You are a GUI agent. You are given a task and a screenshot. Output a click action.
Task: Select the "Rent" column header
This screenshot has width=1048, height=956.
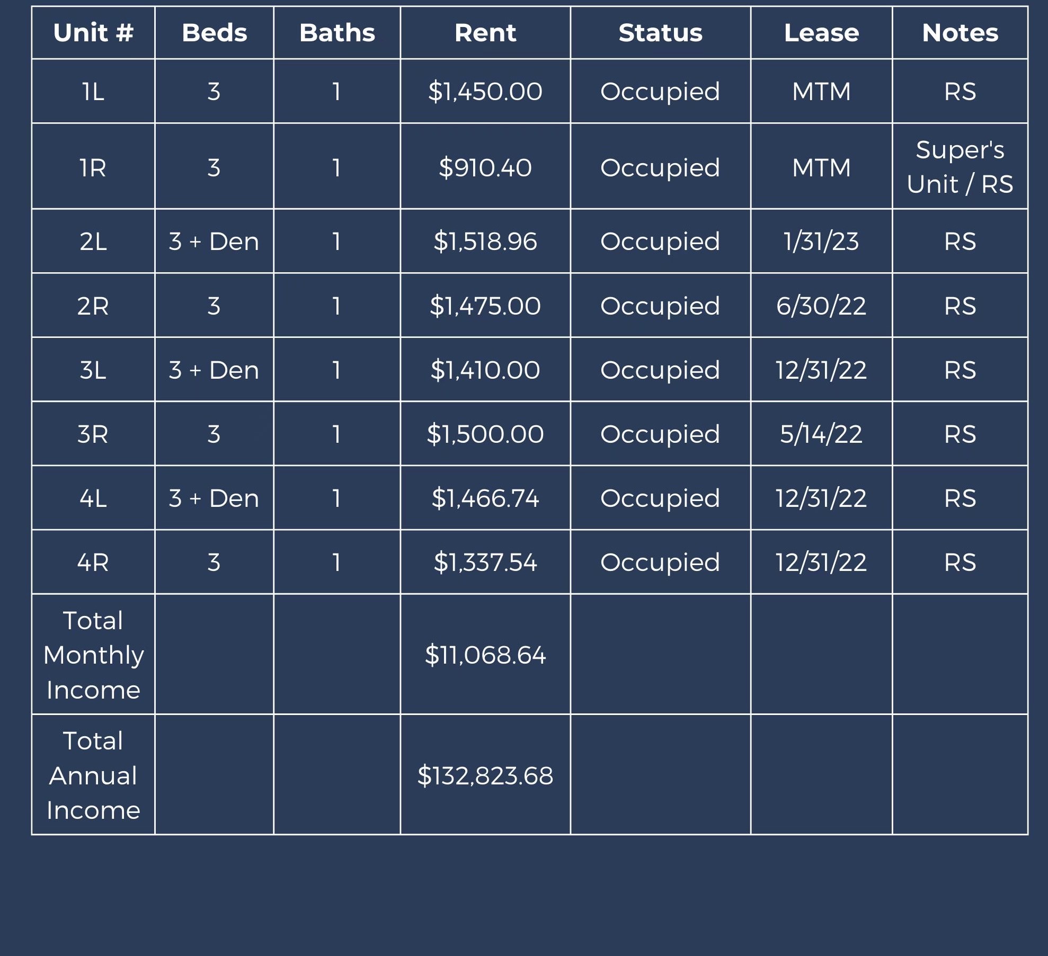pyautogui.click(x=485, y=33)
